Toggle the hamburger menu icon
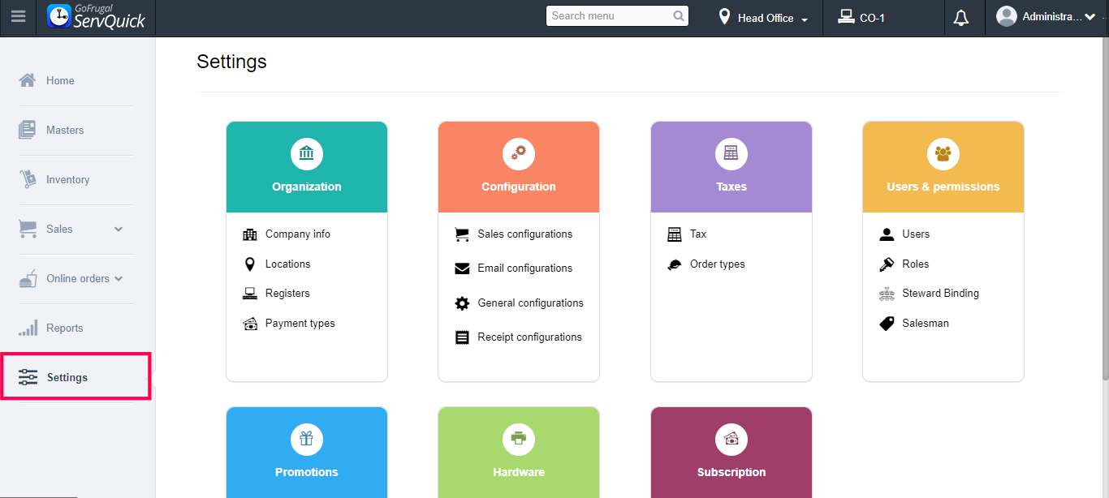Viewport: 1109px width, 498px height. [x=18, y=17]
